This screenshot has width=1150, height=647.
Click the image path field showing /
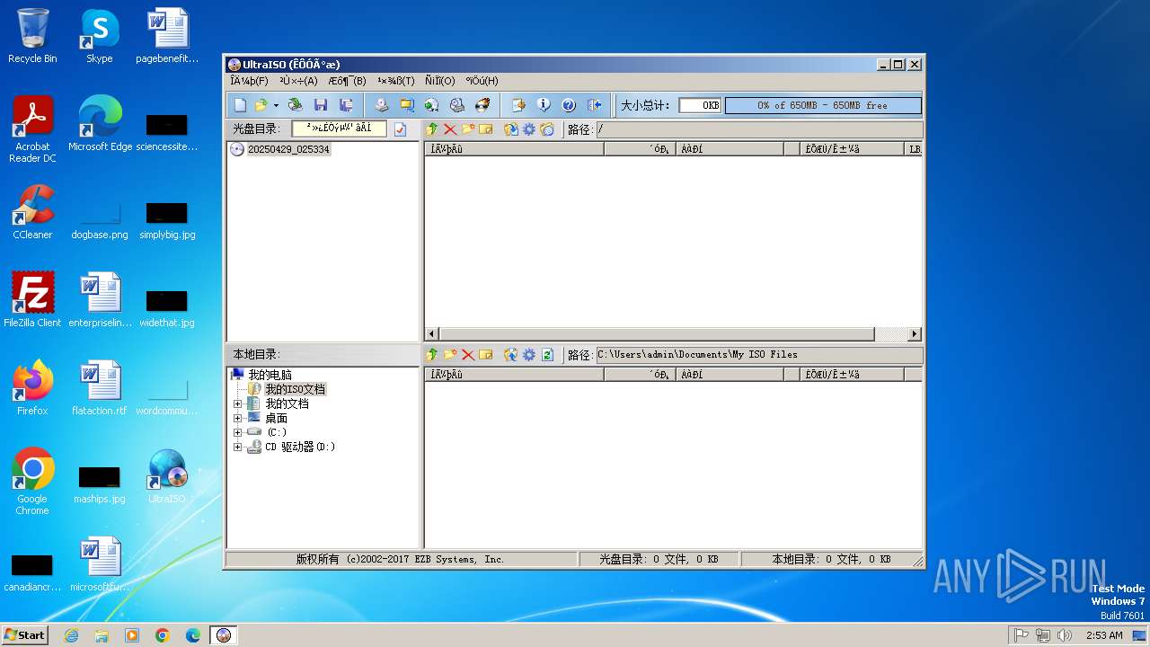tap(759, 129)
